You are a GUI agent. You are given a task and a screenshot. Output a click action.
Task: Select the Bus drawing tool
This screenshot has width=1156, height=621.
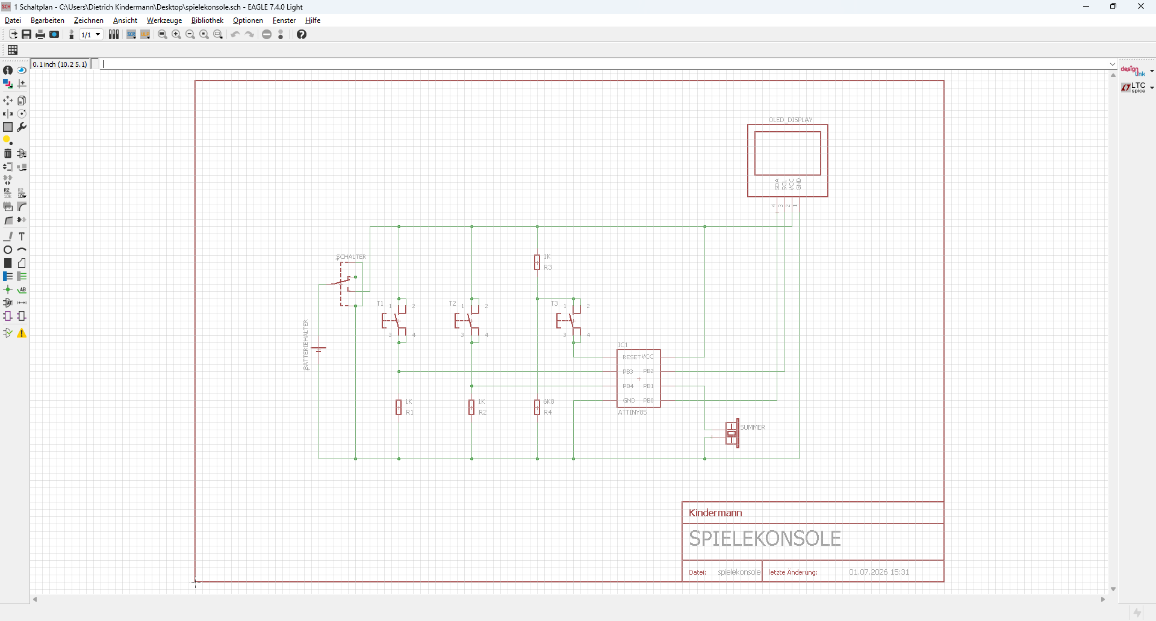8,276
